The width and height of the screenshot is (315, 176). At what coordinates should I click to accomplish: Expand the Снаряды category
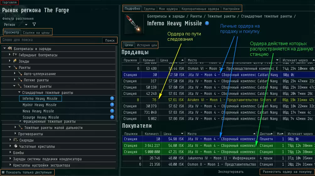click(x=10, y=140)
